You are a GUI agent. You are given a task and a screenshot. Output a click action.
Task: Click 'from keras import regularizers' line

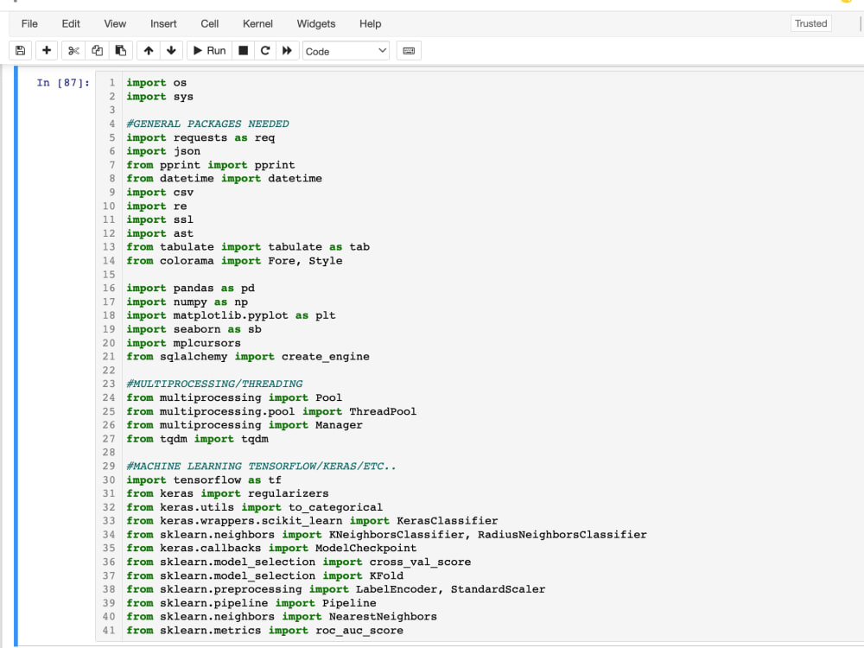[227, 493]
